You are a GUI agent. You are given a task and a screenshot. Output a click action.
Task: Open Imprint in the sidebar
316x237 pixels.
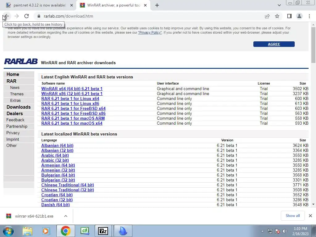point(12,139)
